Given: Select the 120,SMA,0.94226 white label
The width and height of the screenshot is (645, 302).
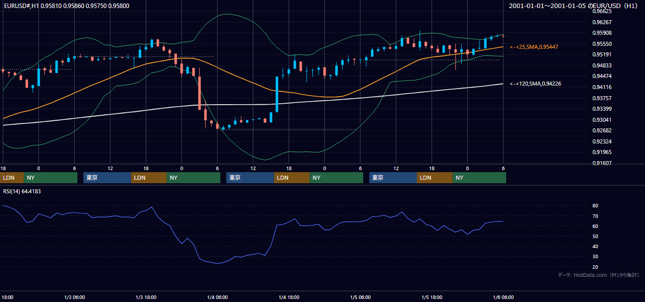Looking at the screenshot, I should [535, 84].
